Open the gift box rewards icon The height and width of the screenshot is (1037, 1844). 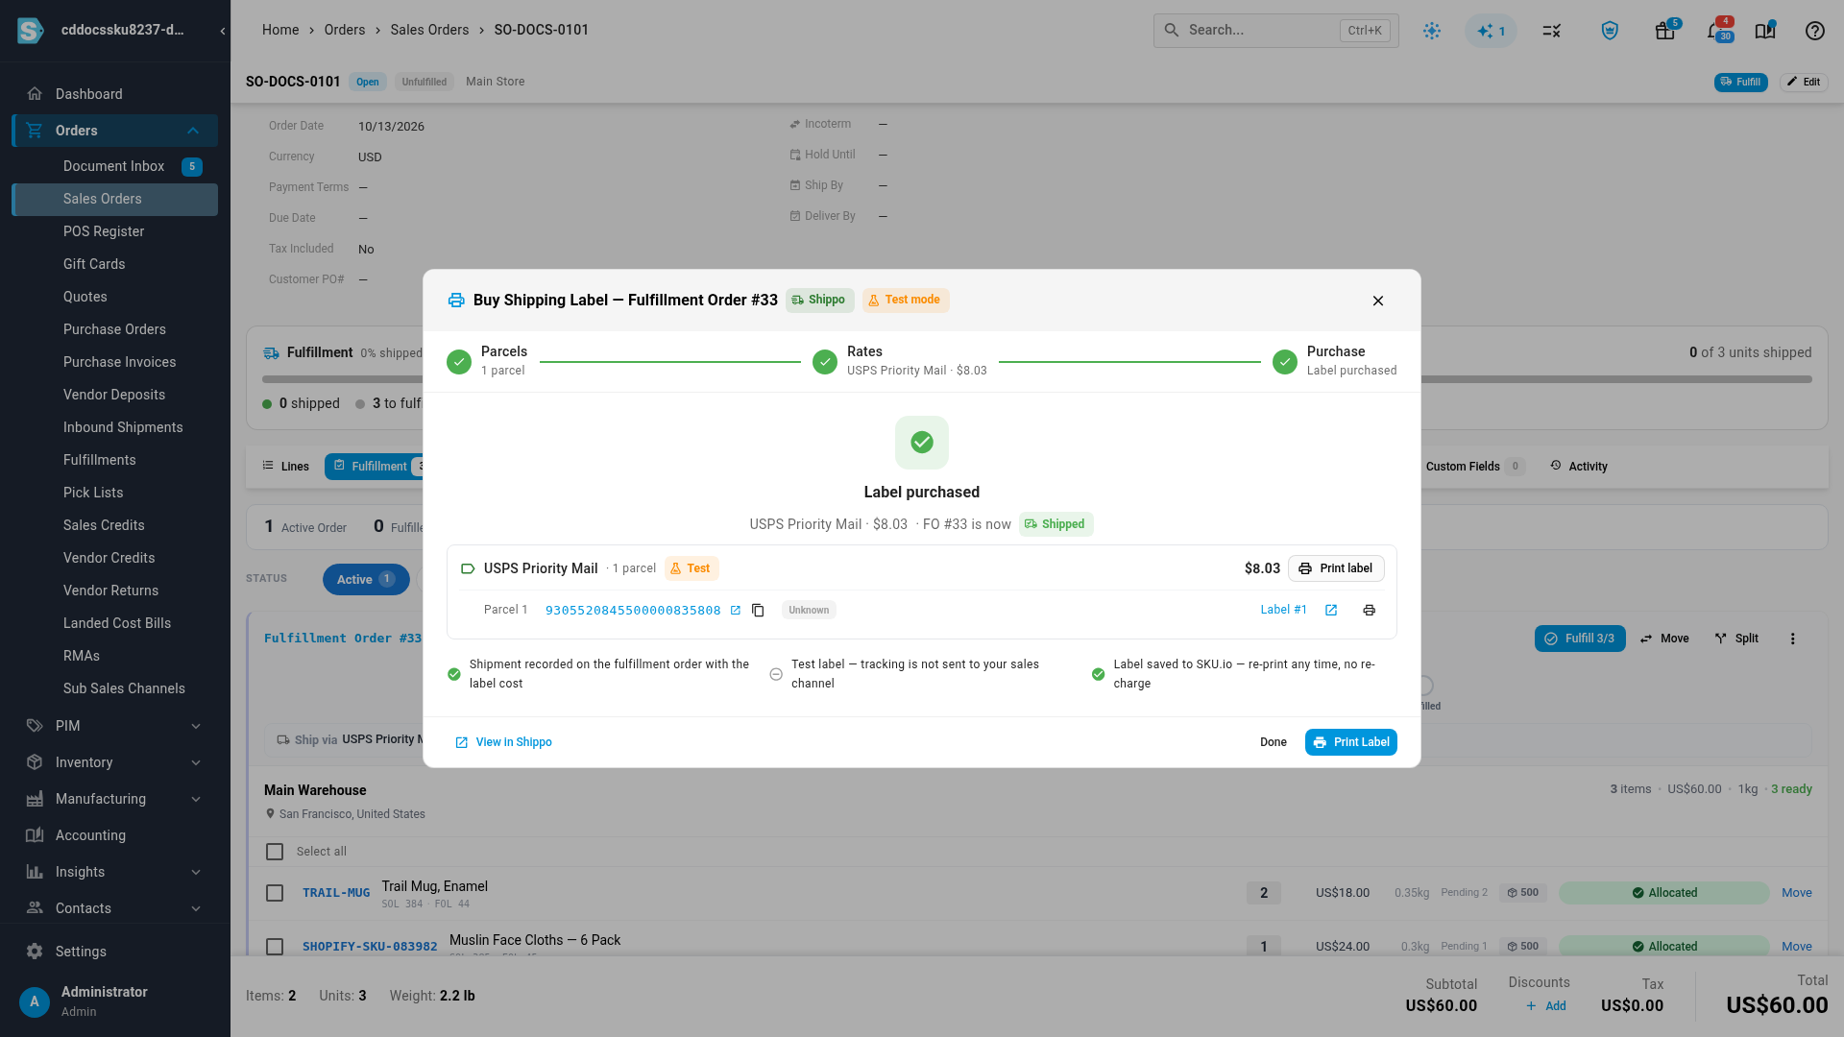click(x=1665, y=31)
